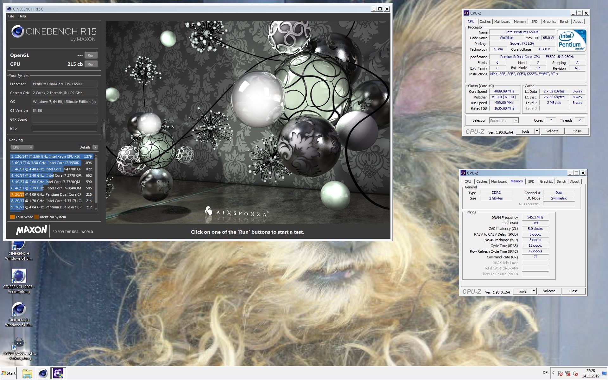Click the rendered AIXSPONZA scene preview

pyautogui.click(x=248, y=123)
